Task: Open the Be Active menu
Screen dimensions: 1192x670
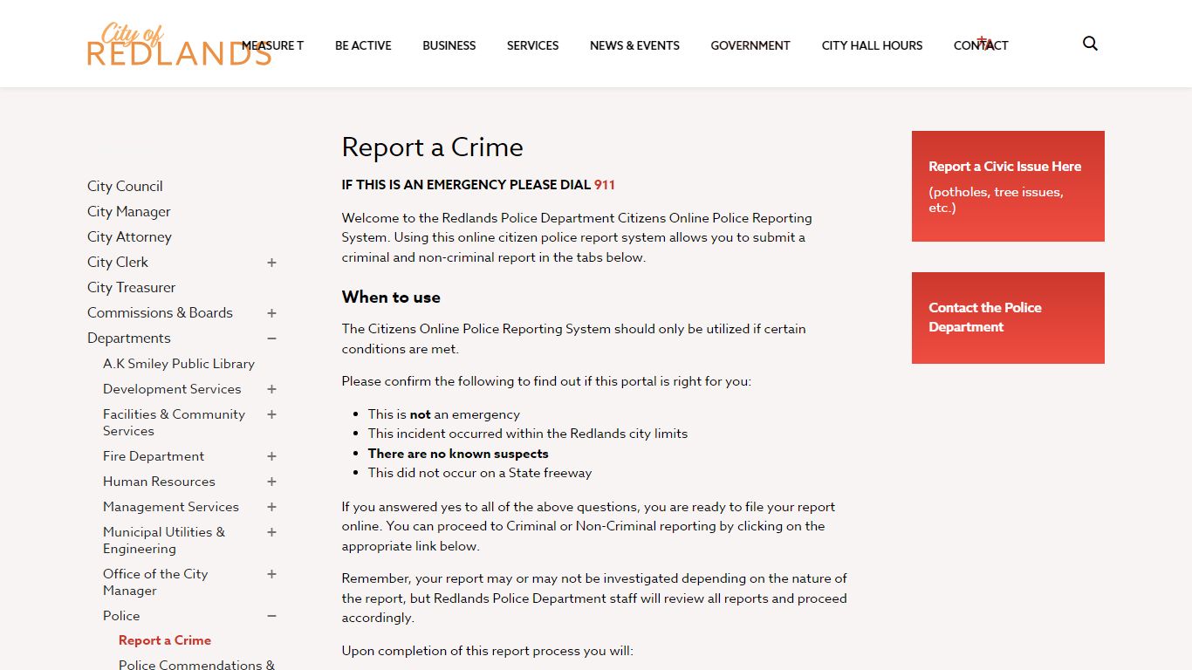Action: tap(363, 45)
